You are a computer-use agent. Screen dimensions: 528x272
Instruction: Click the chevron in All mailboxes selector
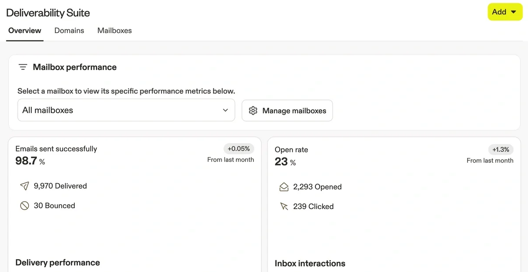[x=225, y=110]
